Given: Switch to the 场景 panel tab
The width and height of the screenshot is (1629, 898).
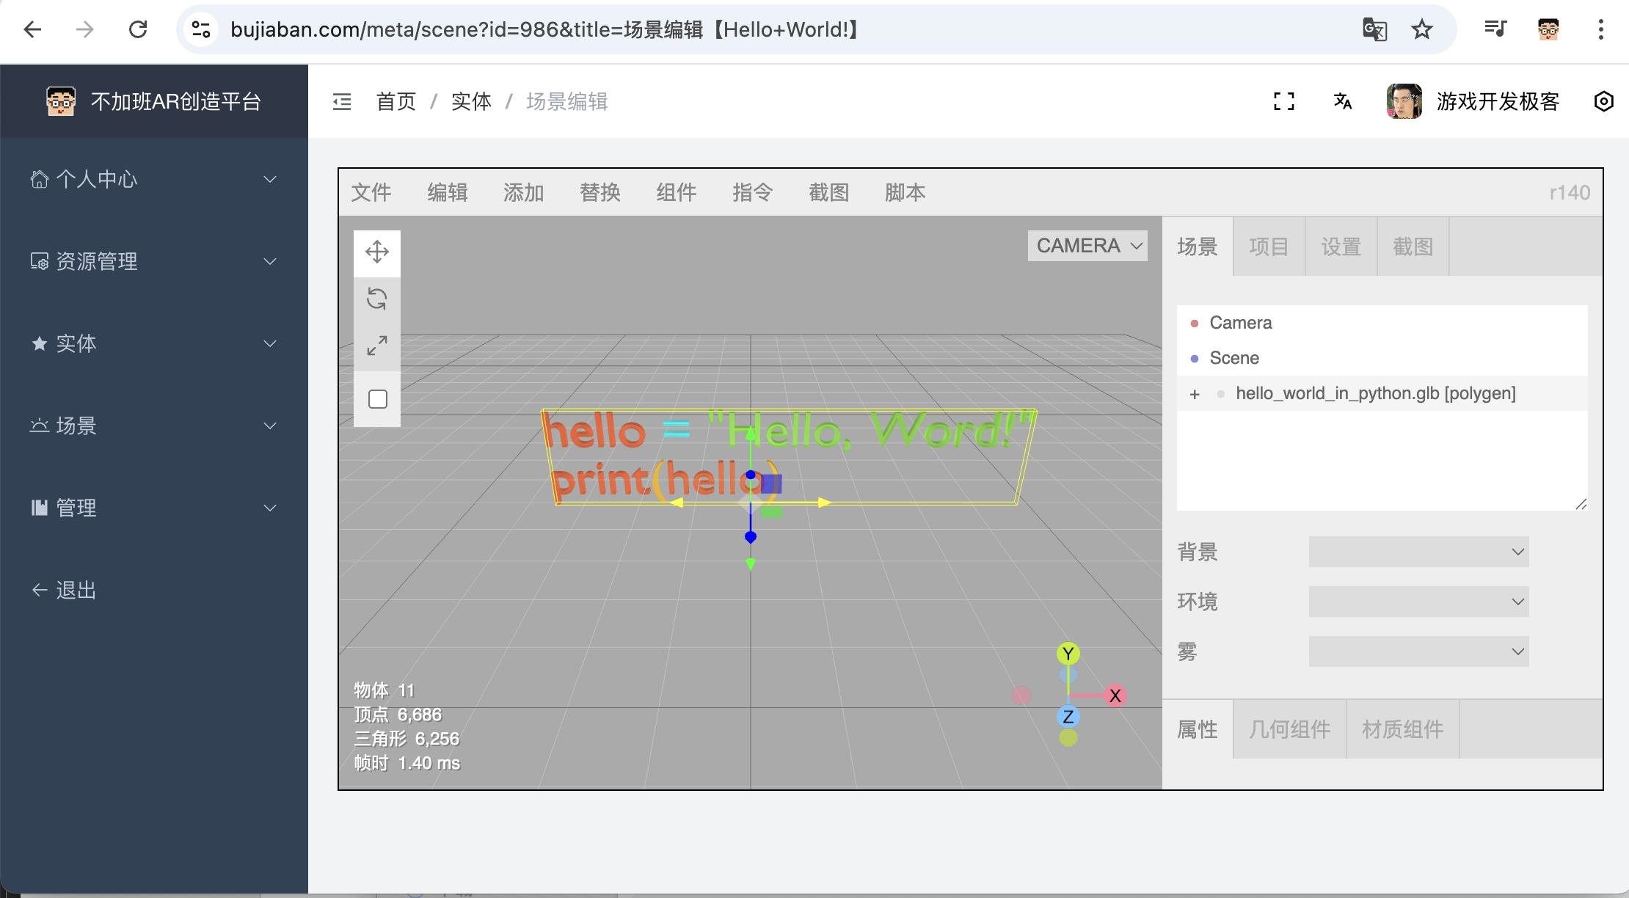Looking at the screenshot, I should [1198, 247].
